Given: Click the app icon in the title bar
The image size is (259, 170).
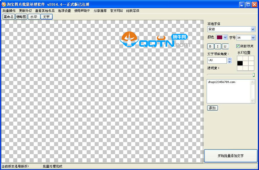Looking at the screenshot, I should (x=4, y=4).
